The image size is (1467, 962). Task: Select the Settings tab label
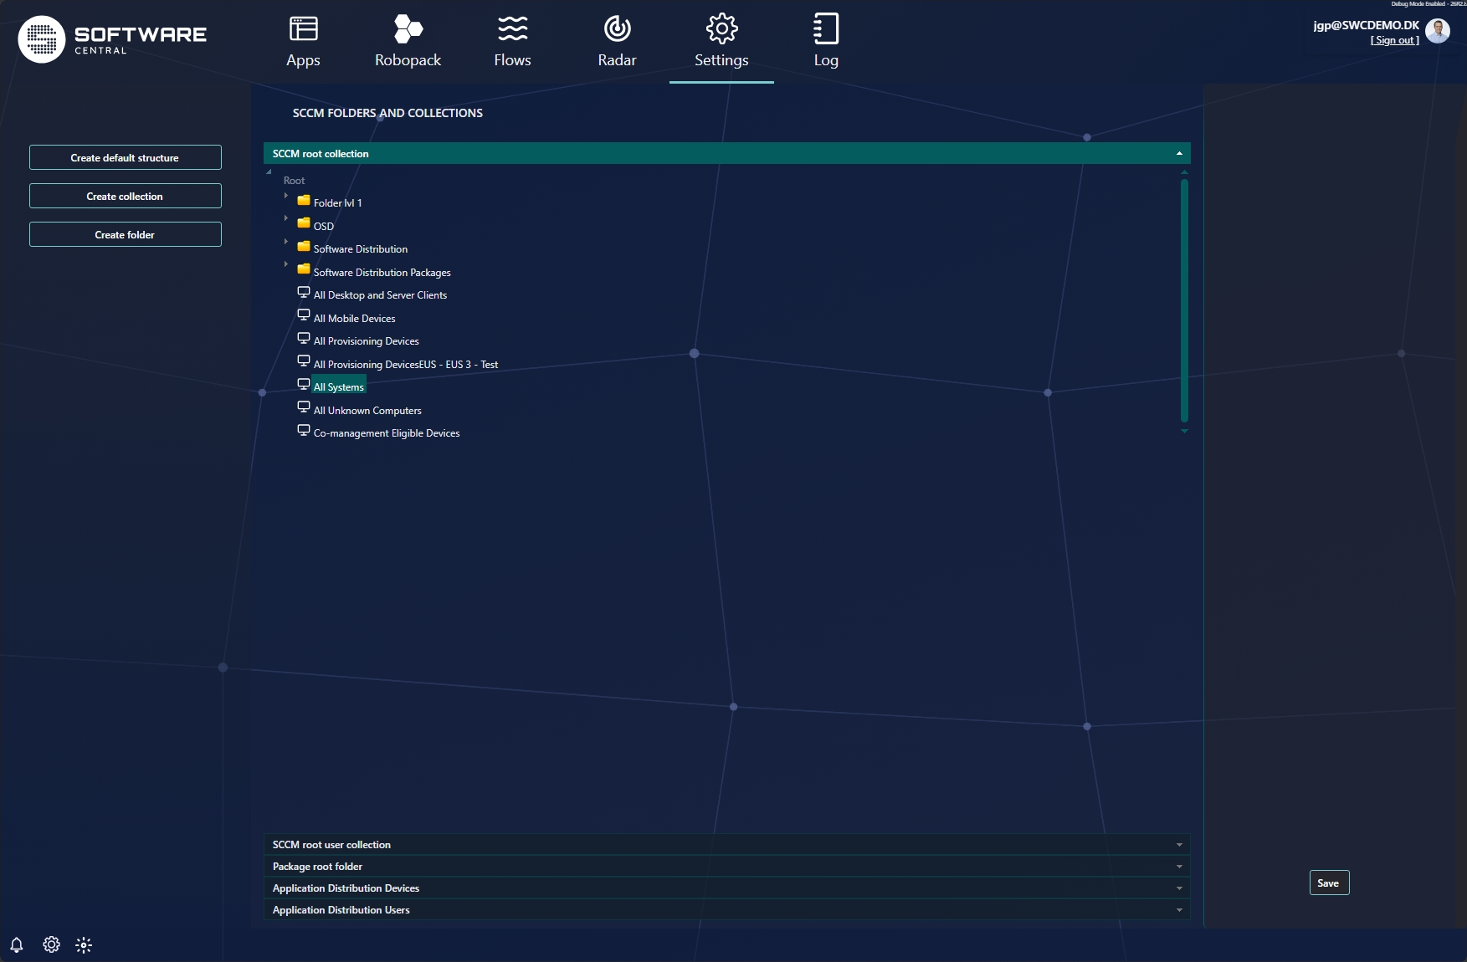(721, 60)
